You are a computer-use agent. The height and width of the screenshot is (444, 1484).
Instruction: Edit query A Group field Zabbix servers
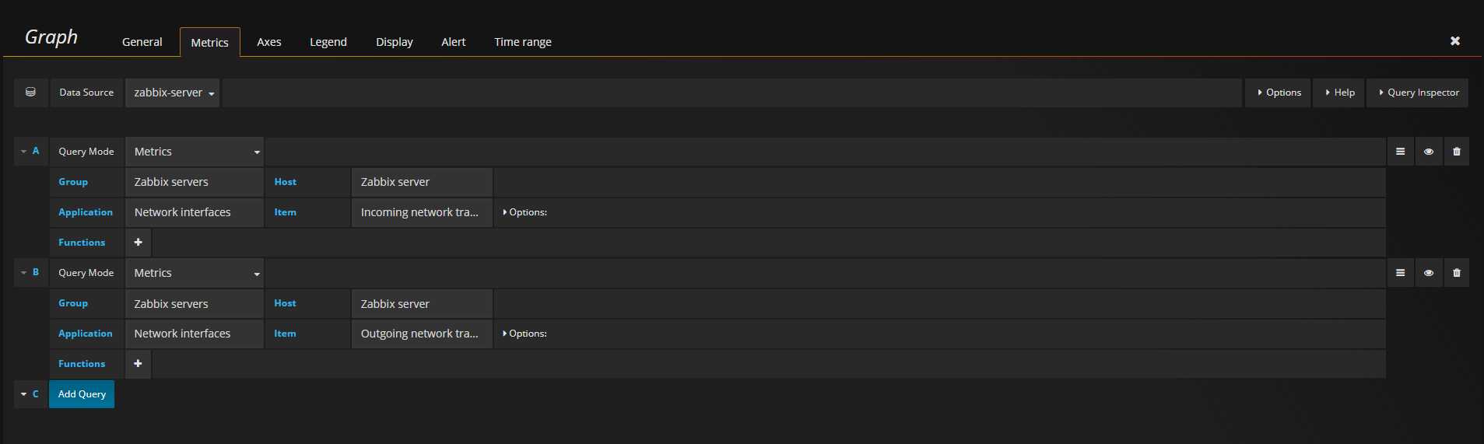pos(195,182)
